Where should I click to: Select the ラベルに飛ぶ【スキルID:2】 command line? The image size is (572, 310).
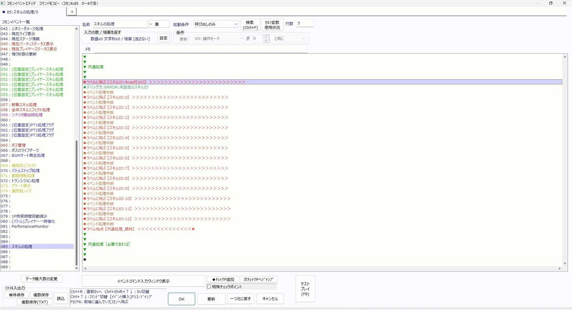(155, 117)
